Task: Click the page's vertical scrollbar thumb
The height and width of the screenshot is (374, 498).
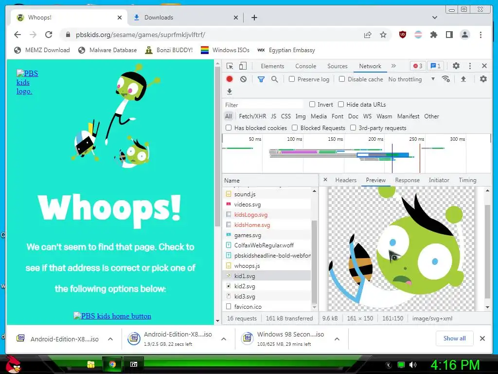Action: [217, 146]
